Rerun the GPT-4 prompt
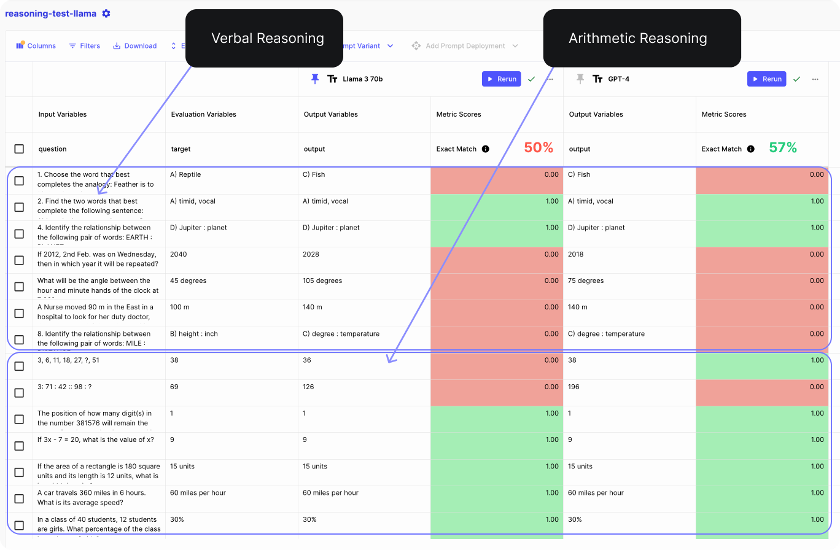 click(x=767, y=79)
